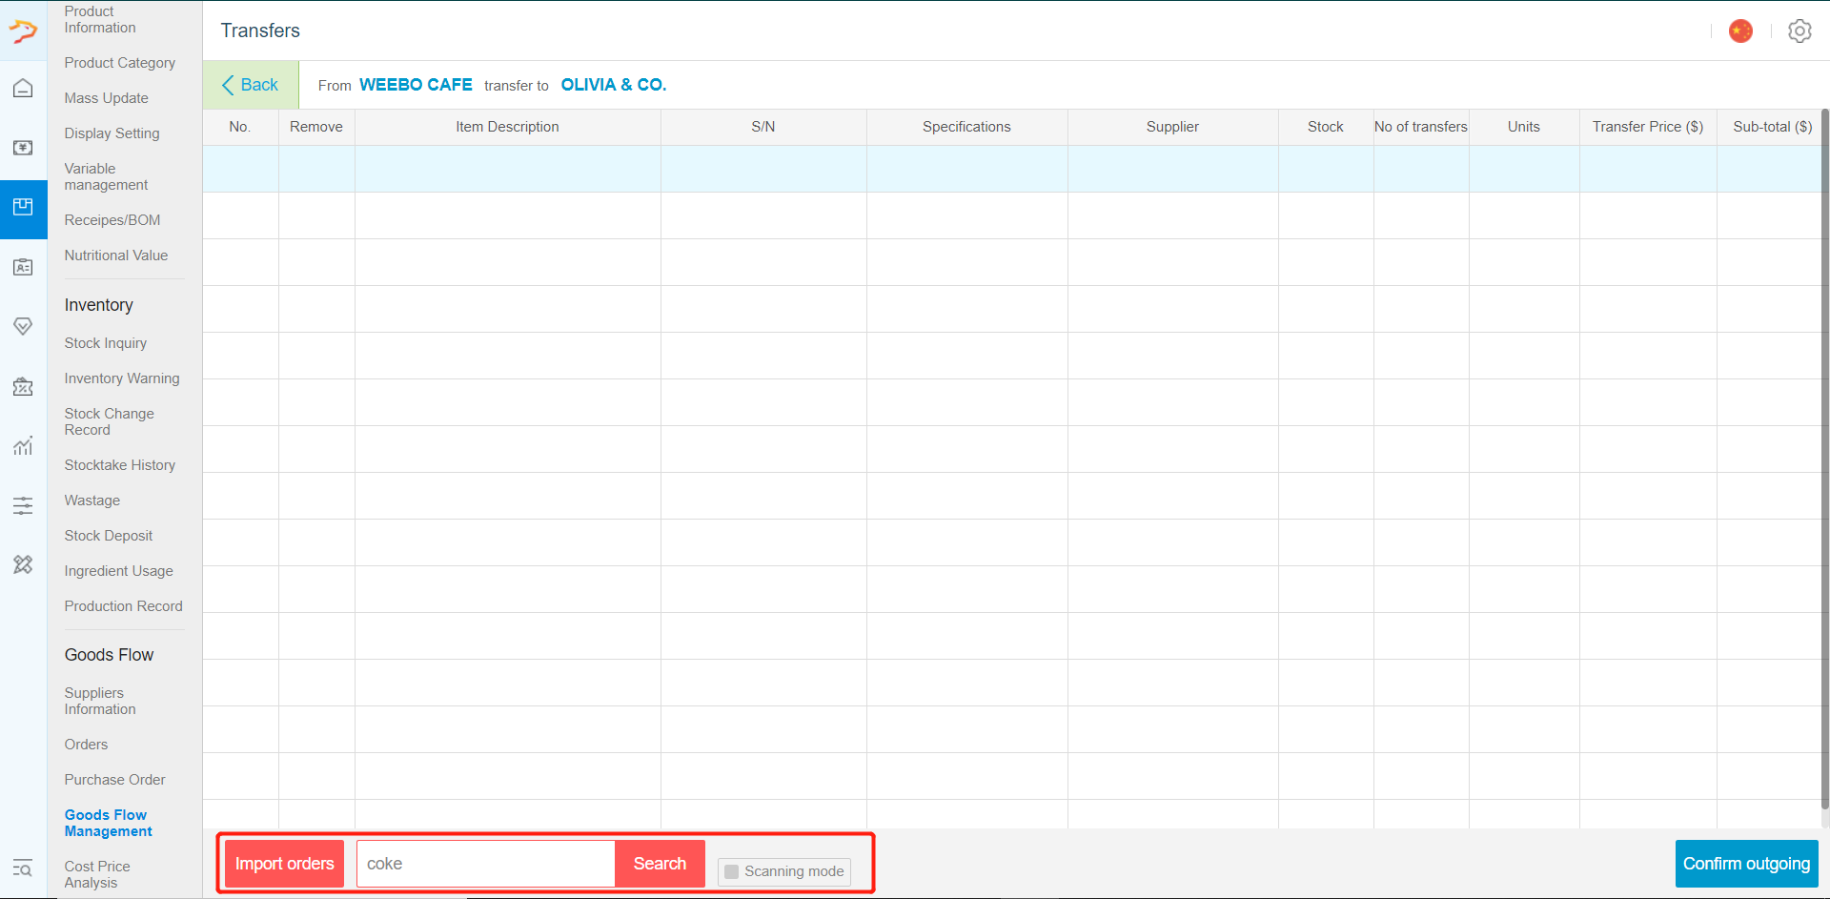
Task: Open the diamond loyalty icon in rail
Action: click(23, 326)
